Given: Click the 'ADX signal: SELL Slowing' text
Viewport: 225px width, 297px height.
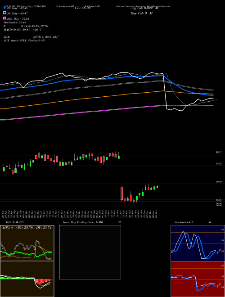Looking at the screenshot, I should 21,40.
